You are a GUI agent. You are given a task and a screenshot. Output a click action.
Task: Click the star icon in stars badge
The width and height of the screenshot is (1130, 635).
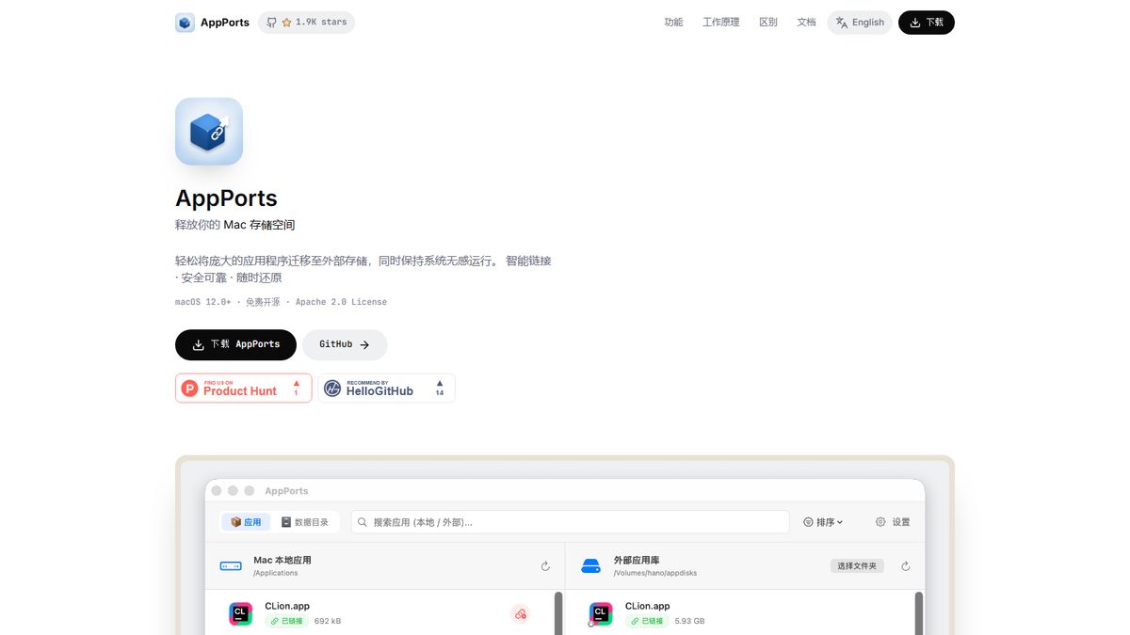pos(286,23)
